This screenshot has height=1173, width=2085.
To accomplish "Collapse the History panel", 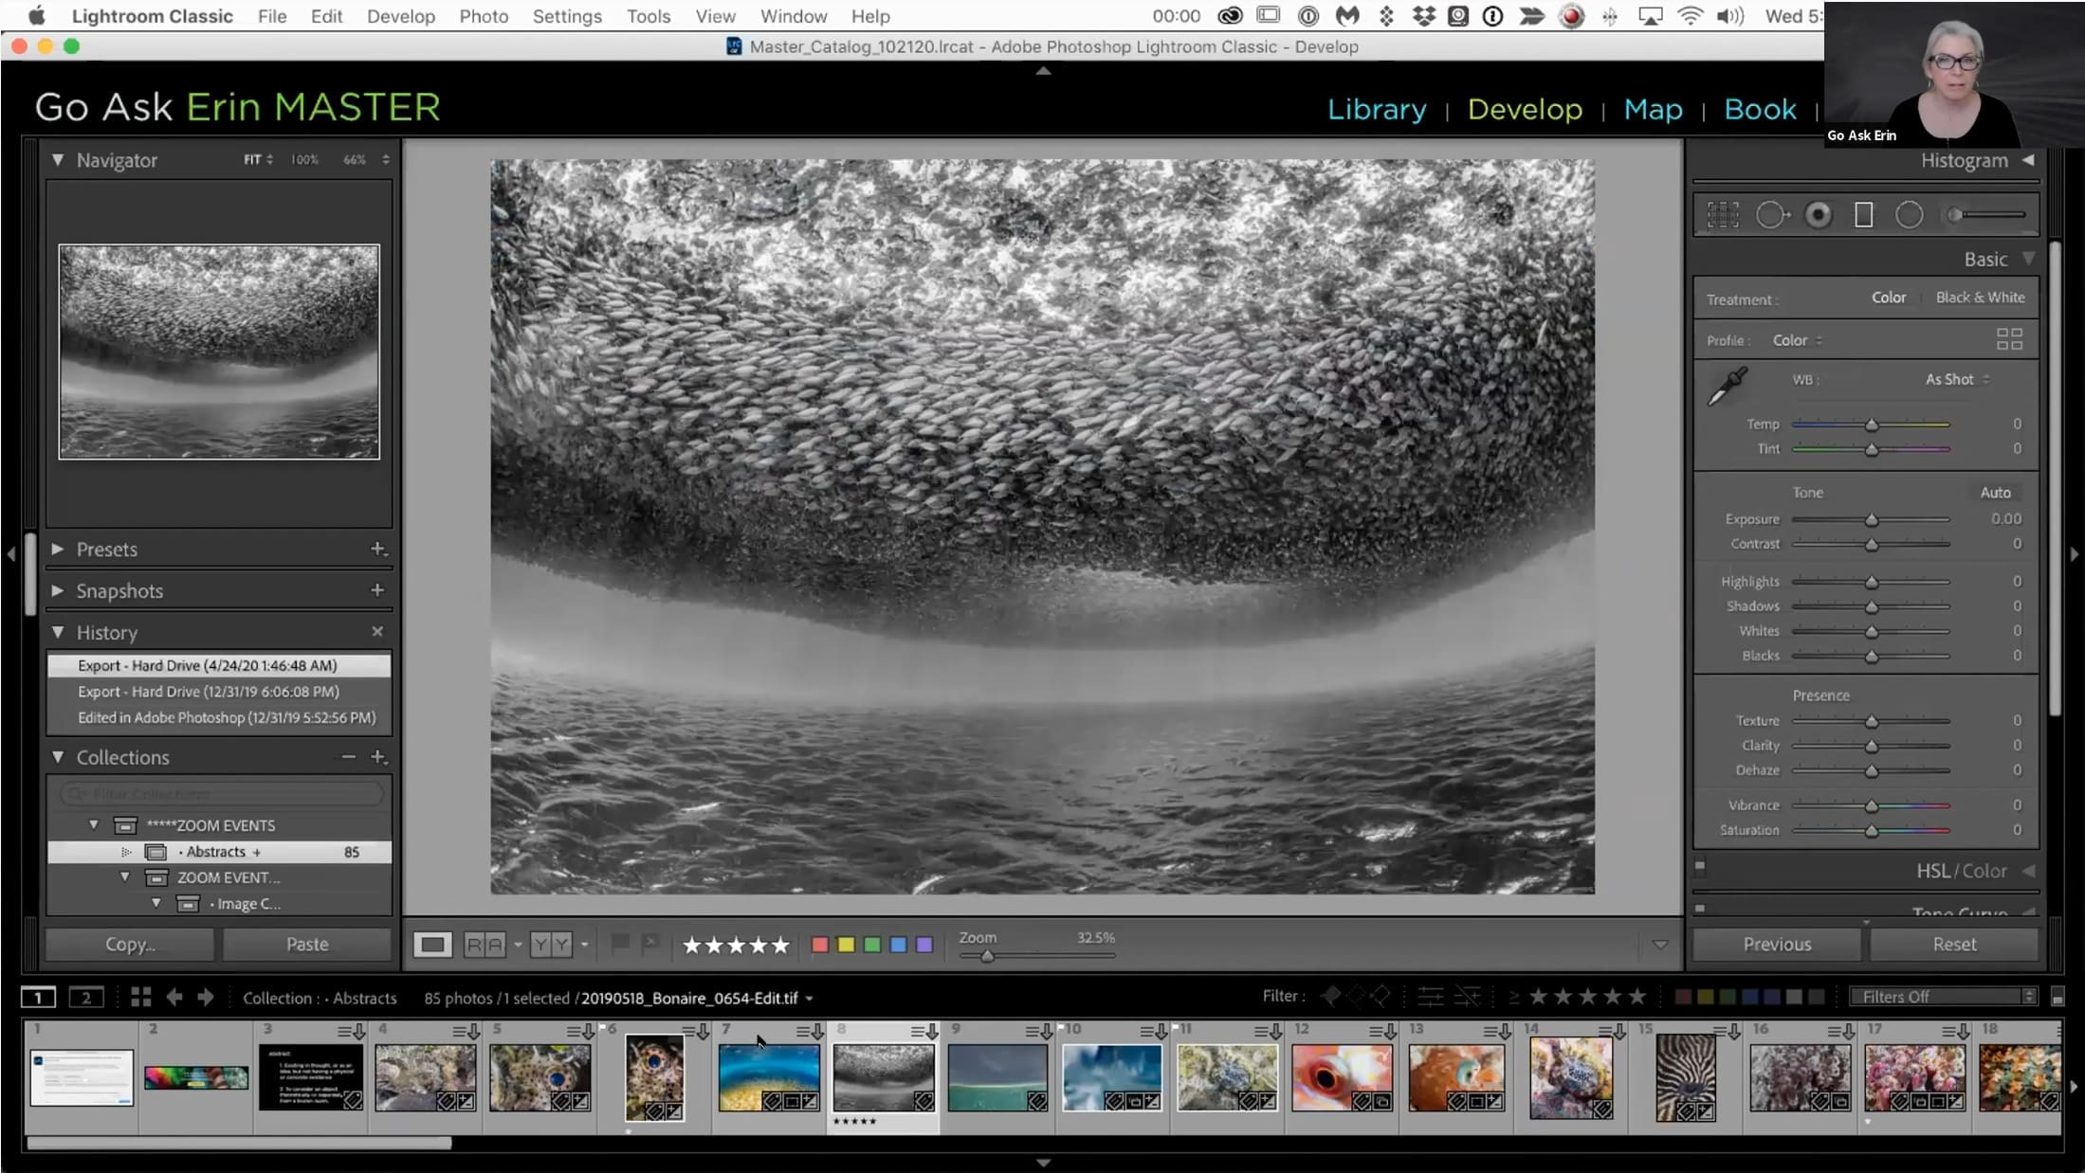I will 58,632.
